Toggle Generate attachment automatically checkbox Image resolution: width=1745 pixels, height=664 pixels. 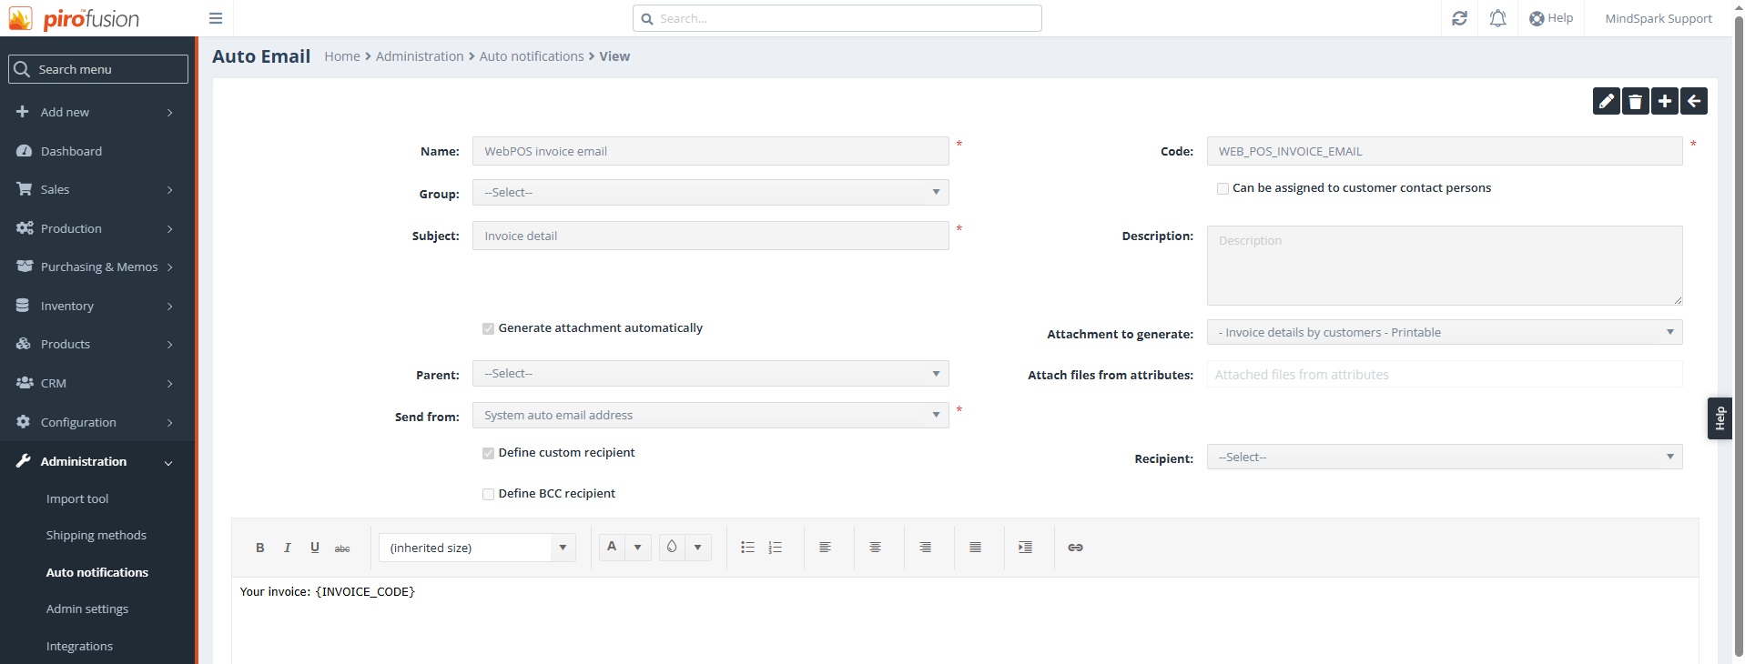489,328
